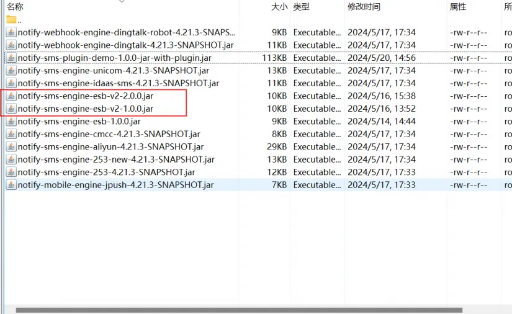512x314 pixels.
Task: Click the horizontal scrollbar at the bottom
Action: coord(239,310)
